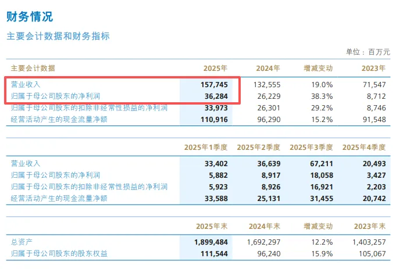396x269 pixels.
Task: Click the 主要会计数据和财务指标 subtitle
Action: 58,36
